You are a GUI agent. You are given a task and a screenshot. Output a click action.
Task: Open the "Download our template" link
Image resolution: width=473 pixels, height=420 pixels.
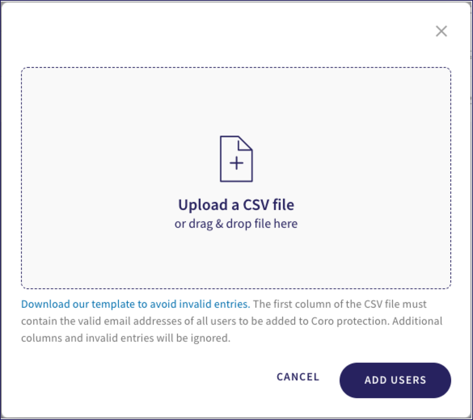[x=135, y=304]
